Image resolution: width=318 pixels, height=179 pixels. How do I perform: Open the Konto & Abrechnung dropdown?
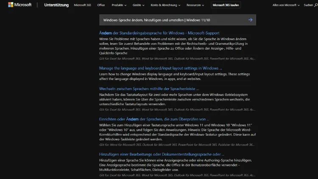pyautogui.click(x=165, y=5)
